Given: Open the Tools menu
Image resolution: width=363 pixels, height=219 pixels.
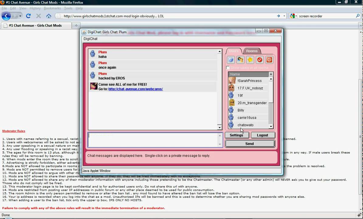Looking at the screenshot, I should tap(68, 8).
